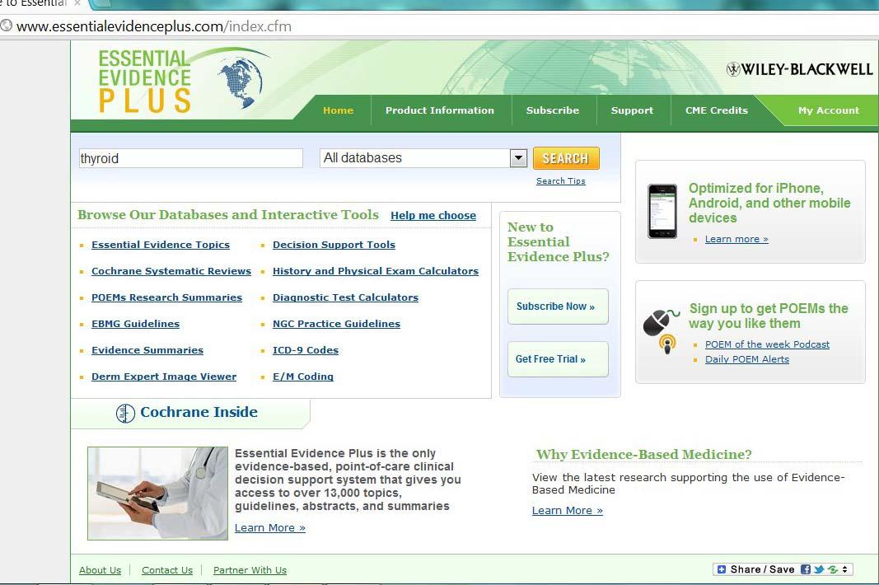The height and width of the screenshot is (585, 879).
Task: Open the Help me choose link
Action: [433, 215]
